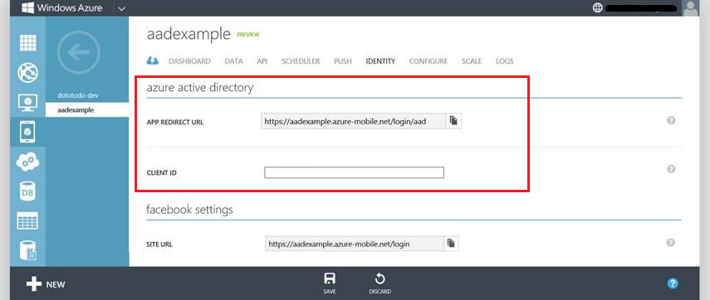This screenshot has height=300, width=710.
Task: Switch to the API tab
Action: pos(262,61)
